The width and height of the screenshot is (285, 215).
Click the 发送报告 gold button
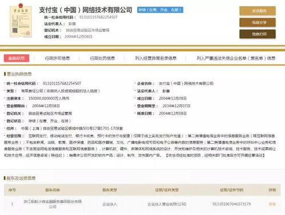258,11
